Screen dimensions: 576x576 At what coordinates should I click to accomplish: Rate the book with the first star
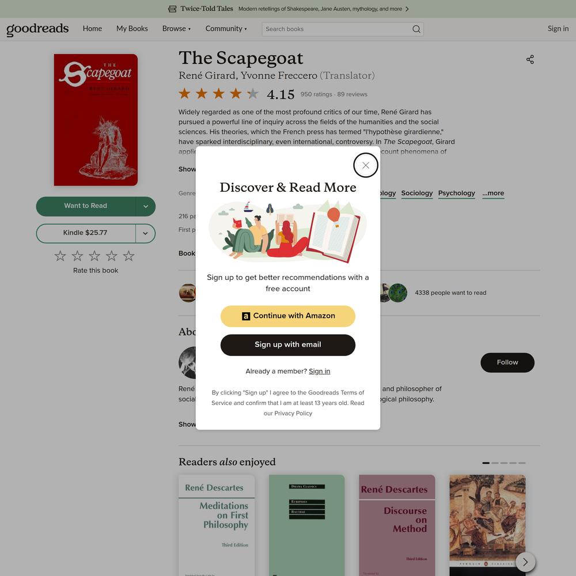[60, 256]
